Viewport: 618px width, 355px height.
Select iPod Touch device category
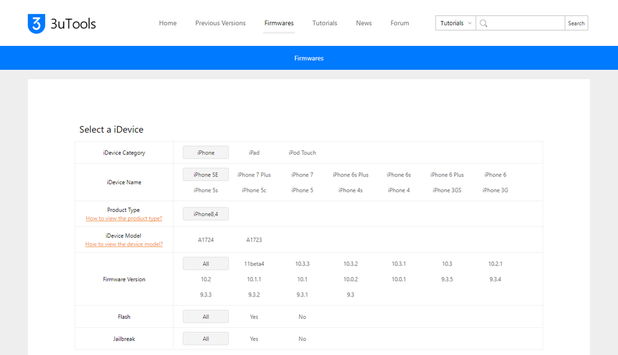pos(302,153)
